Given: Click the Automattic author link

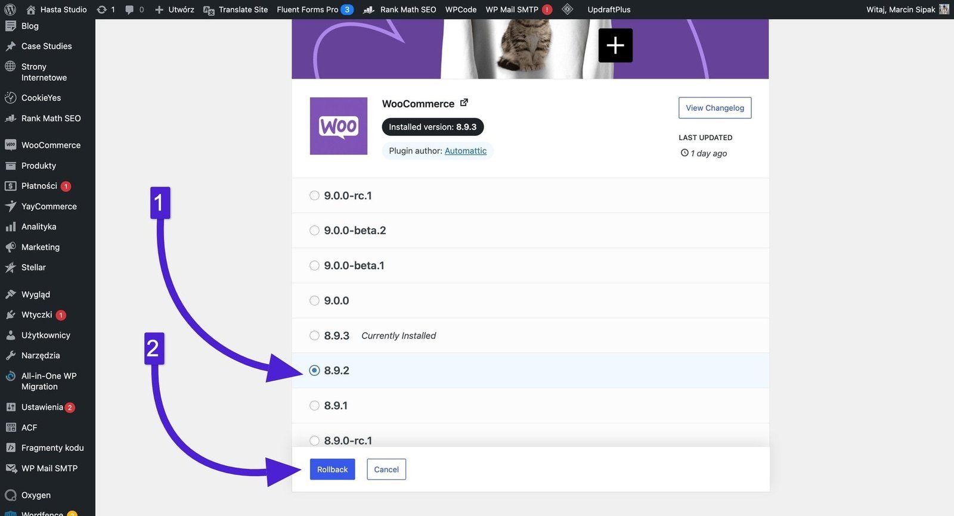Looking at the screenshot, I should (x=465, y=151).
